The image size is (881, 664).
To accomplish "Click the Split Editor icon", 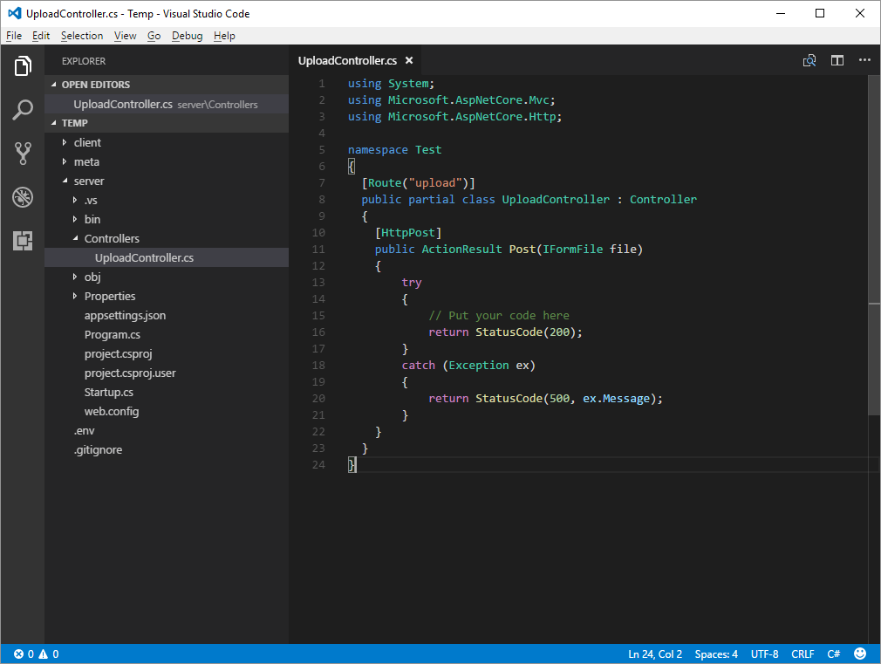I will (x=837, y=60).
